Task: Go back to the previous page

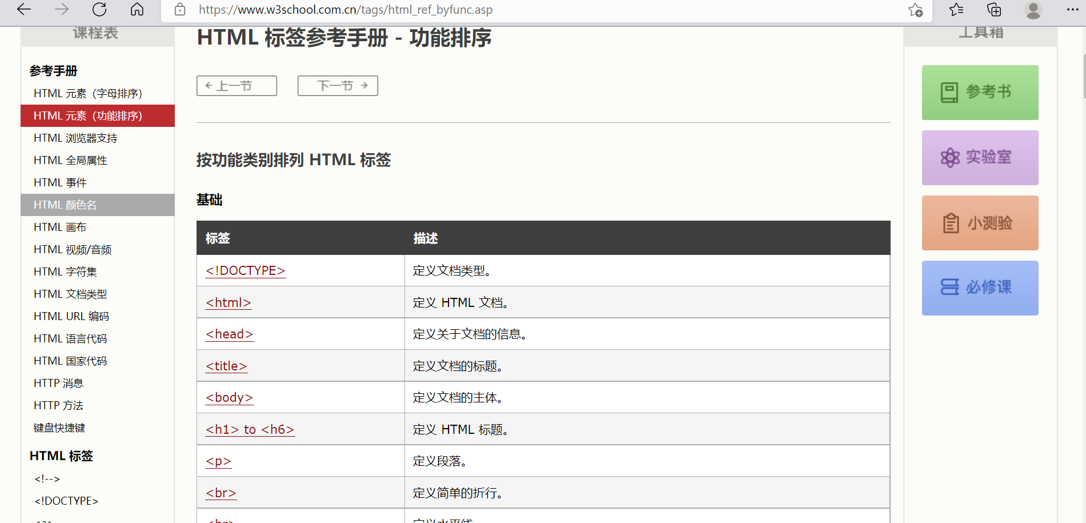Action: point(23,10)
